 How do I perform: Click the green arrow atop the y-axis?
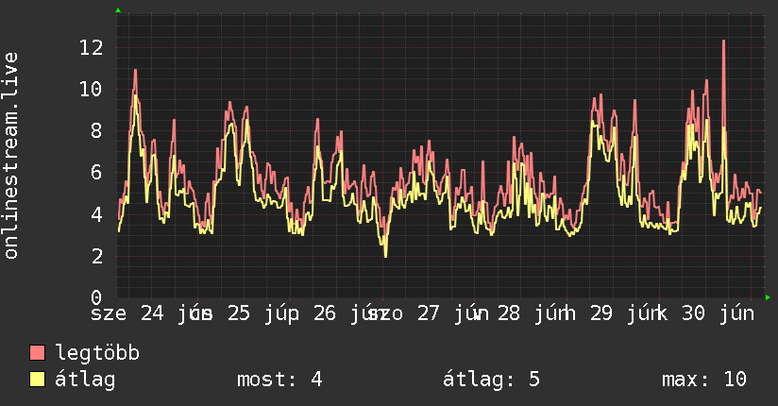pos(118,10)
